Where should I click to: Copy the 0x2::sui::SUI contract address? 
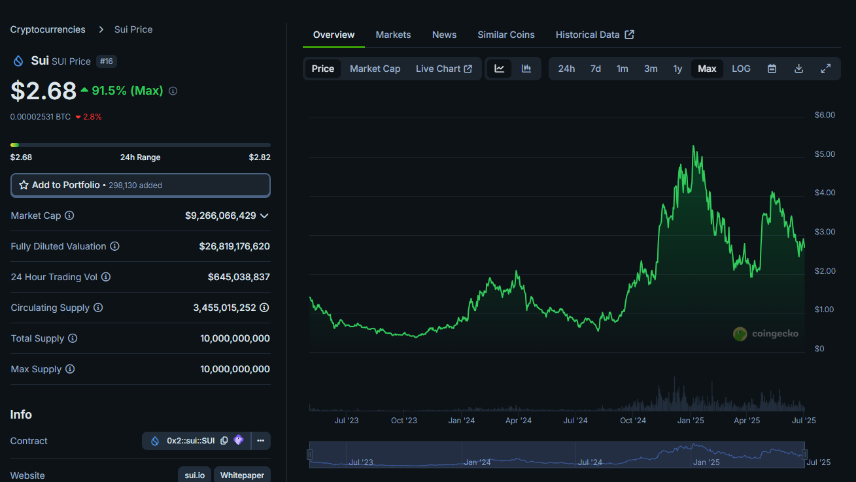[224, 441]
